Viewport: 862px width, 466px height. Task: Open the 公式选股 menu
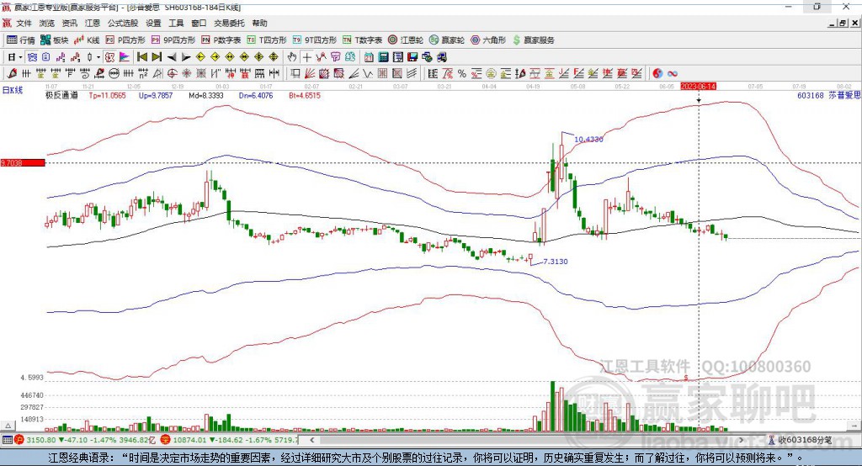coord(123,23)
